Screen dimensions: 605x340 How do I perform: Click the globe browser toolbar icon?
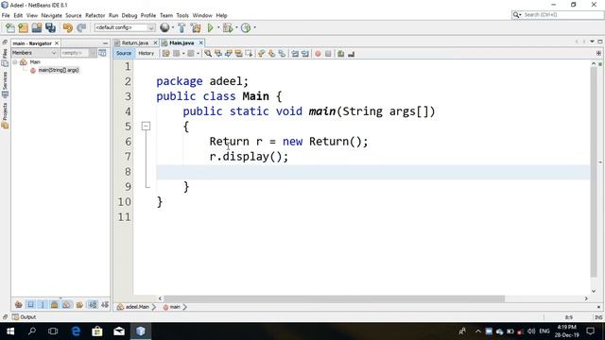pyautogui.click(x=164, y=27)
